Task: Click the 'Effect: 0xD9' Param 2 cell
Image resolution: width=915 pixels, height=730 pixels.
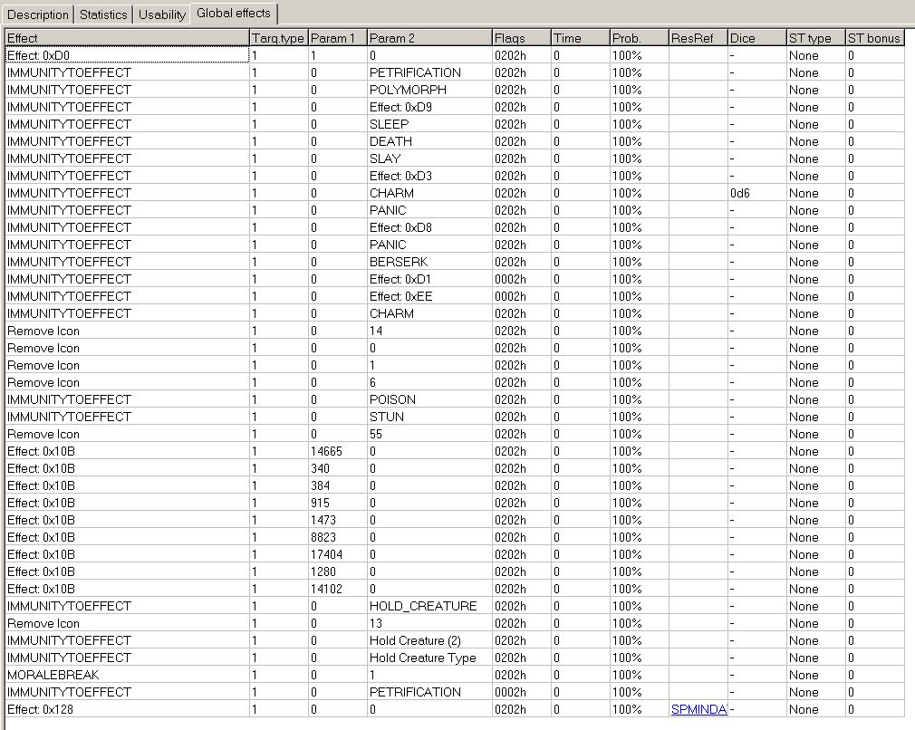Action: click(x=429, y=108)
